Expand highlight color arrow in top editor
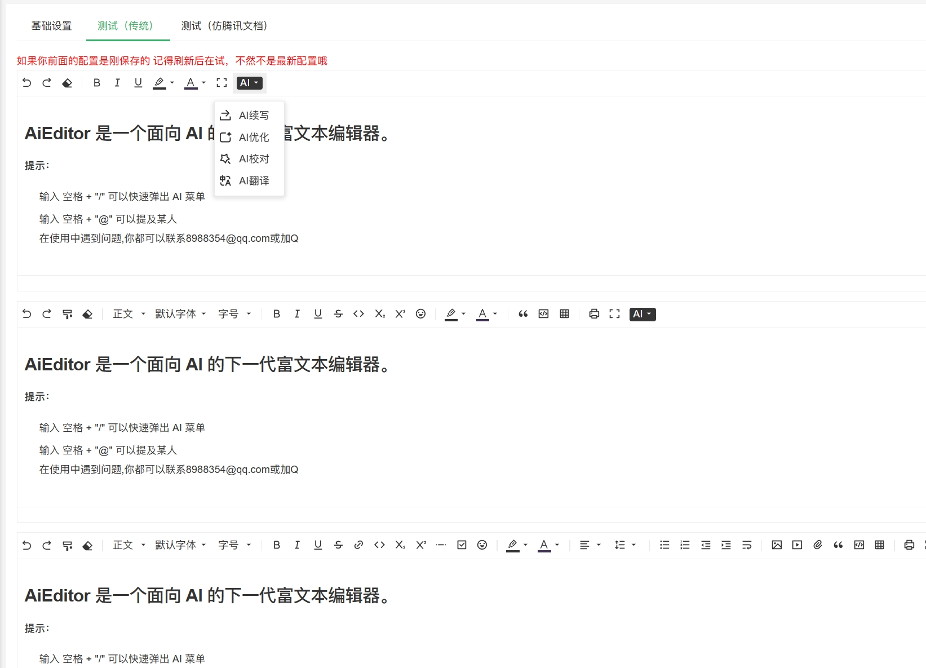This screenshot has height=668, width=926. tap(172, 83)
